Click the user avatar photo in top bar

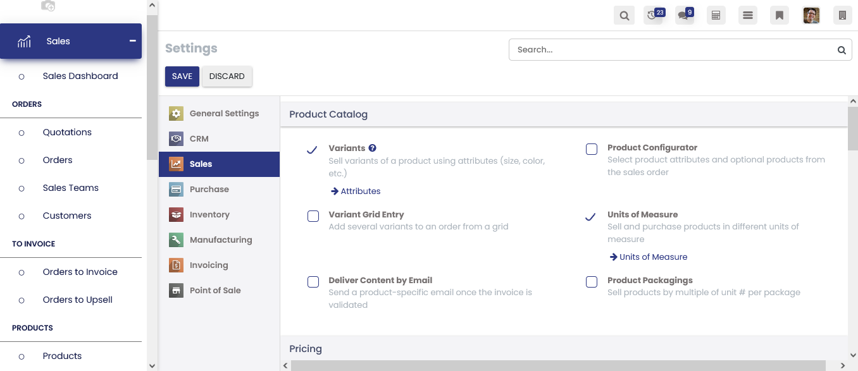811,16
